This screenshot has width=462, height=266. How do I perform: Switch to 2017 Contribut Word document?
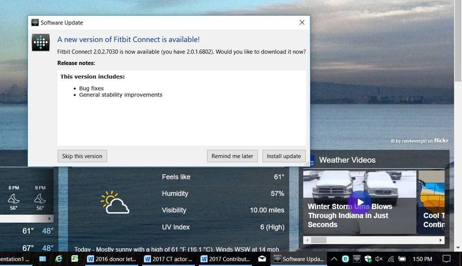226,259
